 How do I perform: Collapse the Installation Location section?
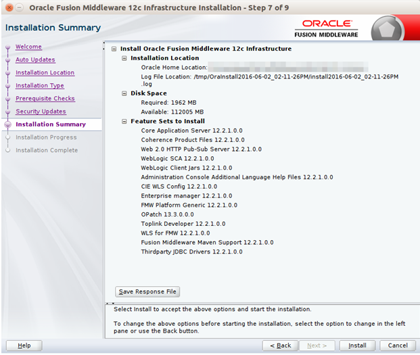pyautogui.click(x=124, y=58)
